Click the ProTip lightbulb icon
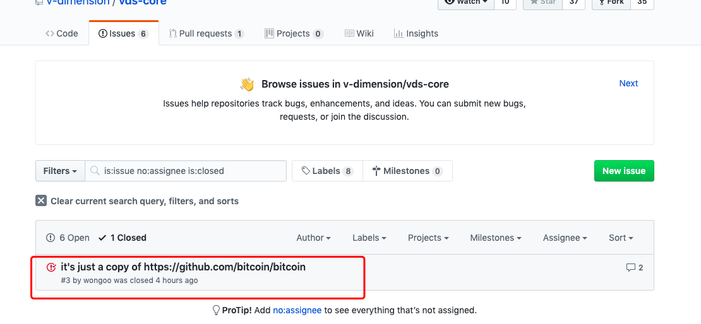The width and height of the screenshot is (701, 324). pyautogui.click(x=216, y=310)
